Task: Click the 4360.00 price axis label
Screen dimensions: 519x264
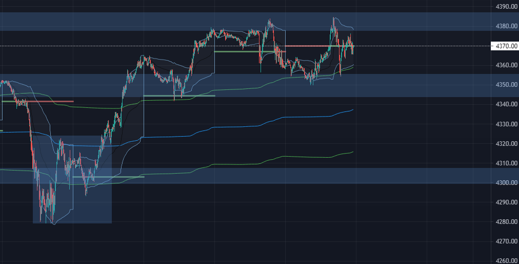Action: (507, 65)
